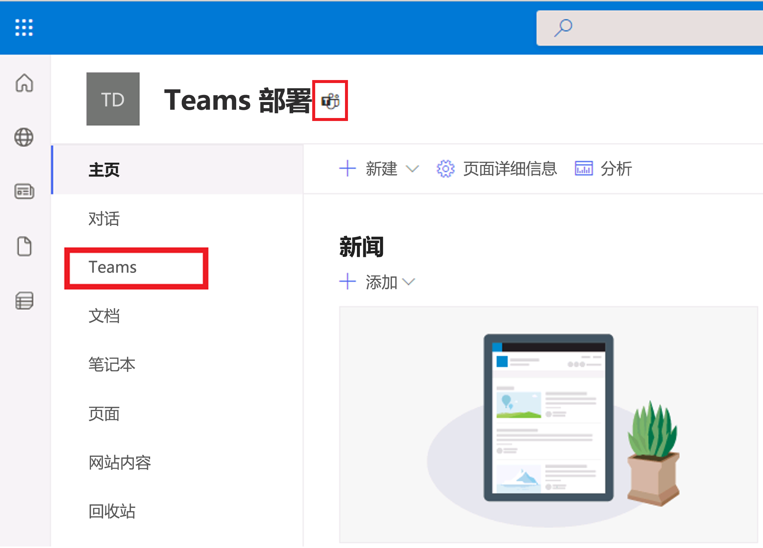763x548 pixels.
Task: Select 主页 in the left navigation
Action: coord(177,170)
